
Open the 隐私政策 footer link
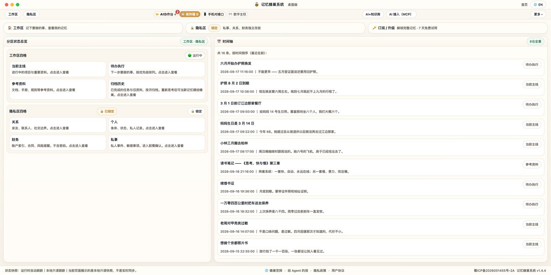320,271
